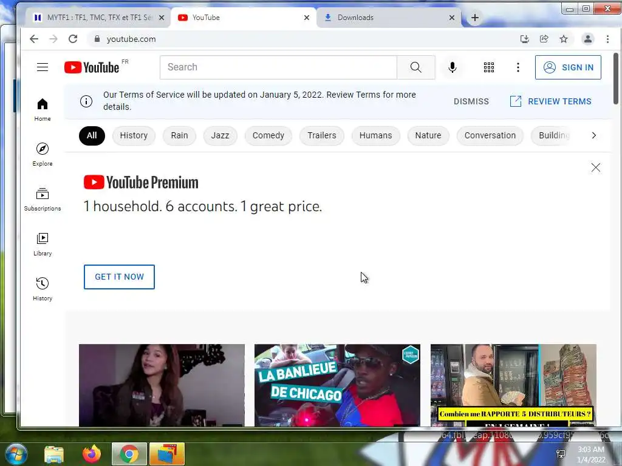Click the browser forward arrow
The width and height of the screenshot is (622, 466).
tap(53, 39)
